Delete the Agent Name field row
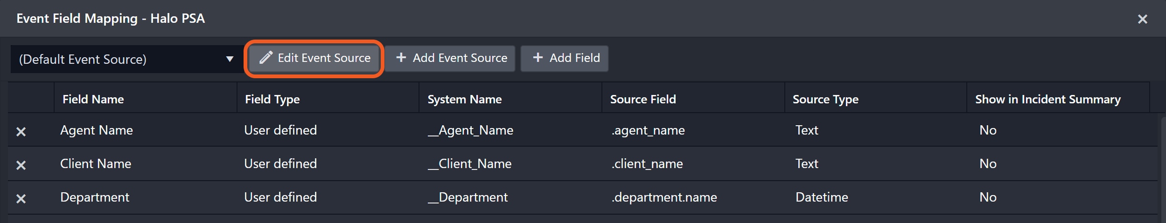Image resolution: width=1166 pixels, height=223 pixels. pyautogui.click(x=21, y=132)
